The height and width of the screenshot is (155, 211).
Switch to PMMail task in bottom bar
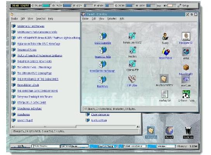pos(135,146)
